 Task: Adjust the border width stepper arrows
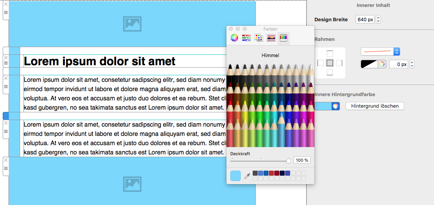[x=412, y=64]
